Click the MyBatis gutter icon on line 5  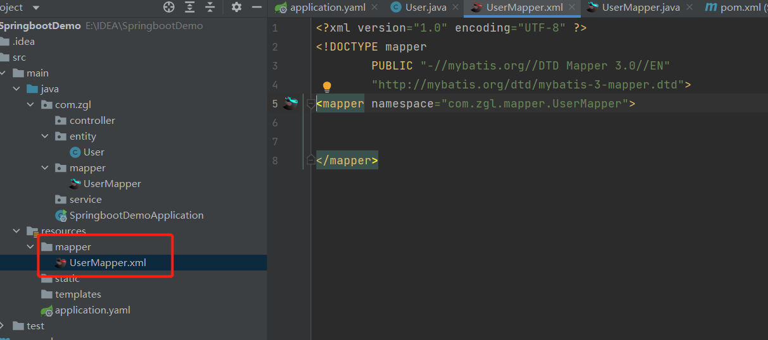290,104
